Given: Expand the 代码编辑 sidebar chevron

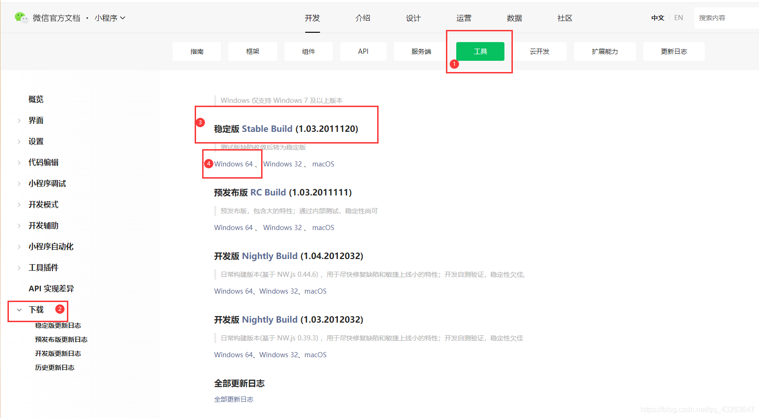Looking at the screenshot, I should click(19, 163).
